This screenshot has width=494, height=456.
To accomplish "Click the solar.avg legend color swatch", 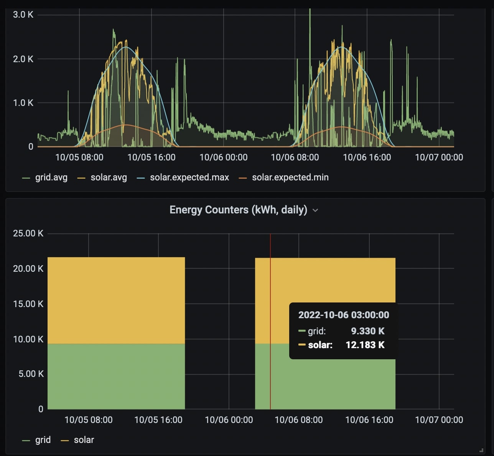I will 81,178.
